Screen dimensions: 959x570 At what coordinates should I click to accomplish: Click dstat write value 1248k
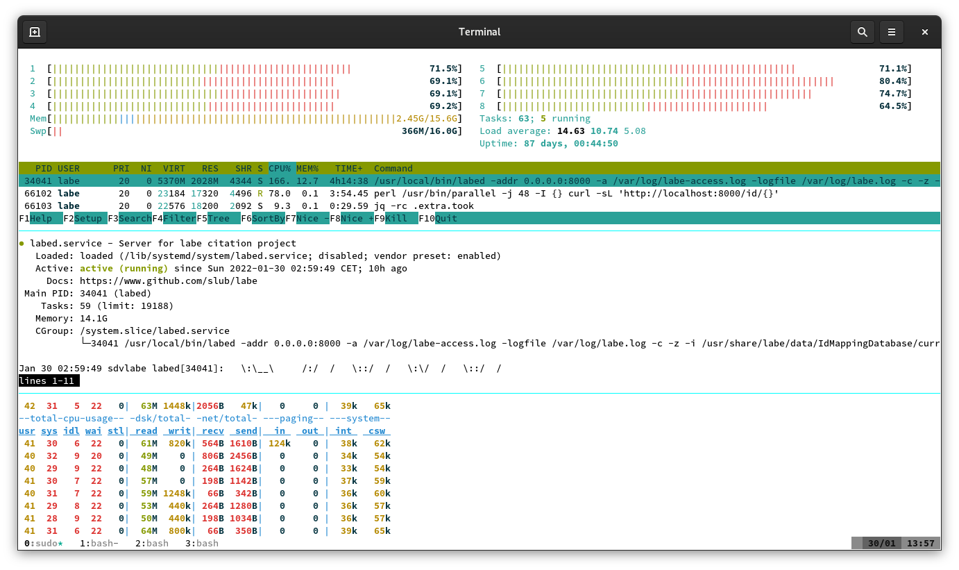pos(177,494)
